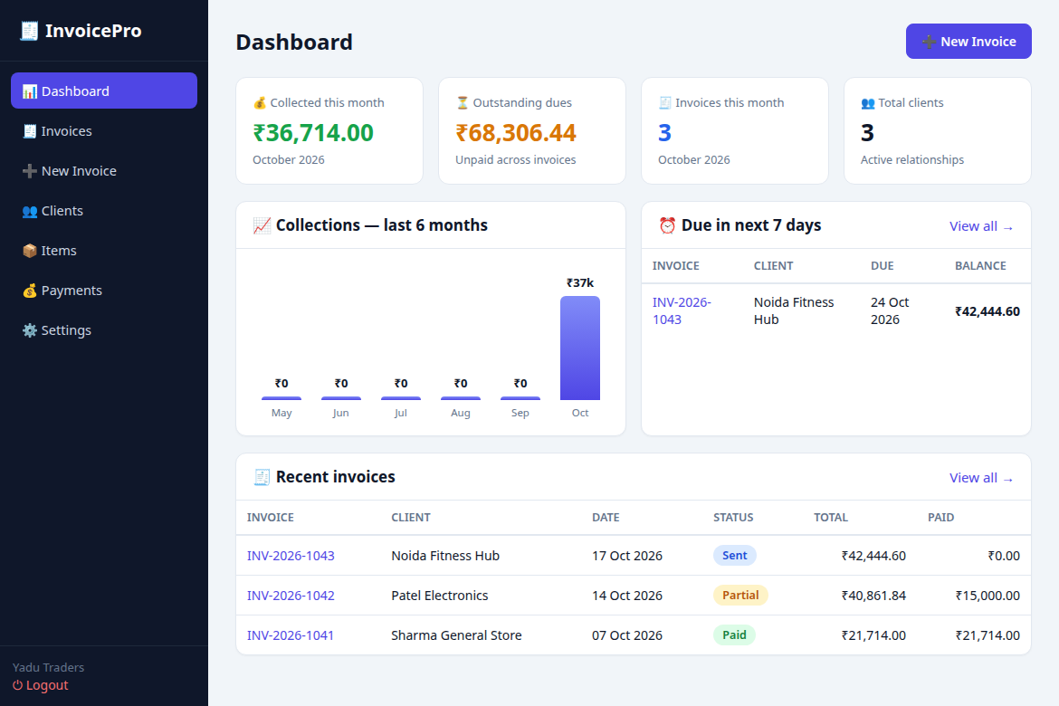The height and width of the screenshot is (706, 1059).
Task: Click the ₹68,306.44 outstanding amount
Action: click(516, 133)
